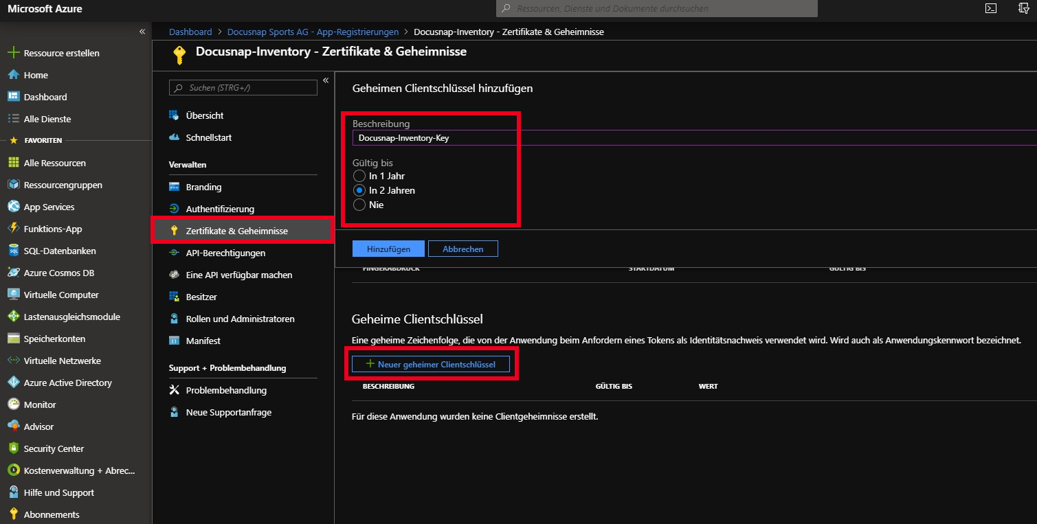Click the Lastenausgleichsmodule icon
Screen dimensions: 1037x524
pyautogui.click(x=13, y=317)
